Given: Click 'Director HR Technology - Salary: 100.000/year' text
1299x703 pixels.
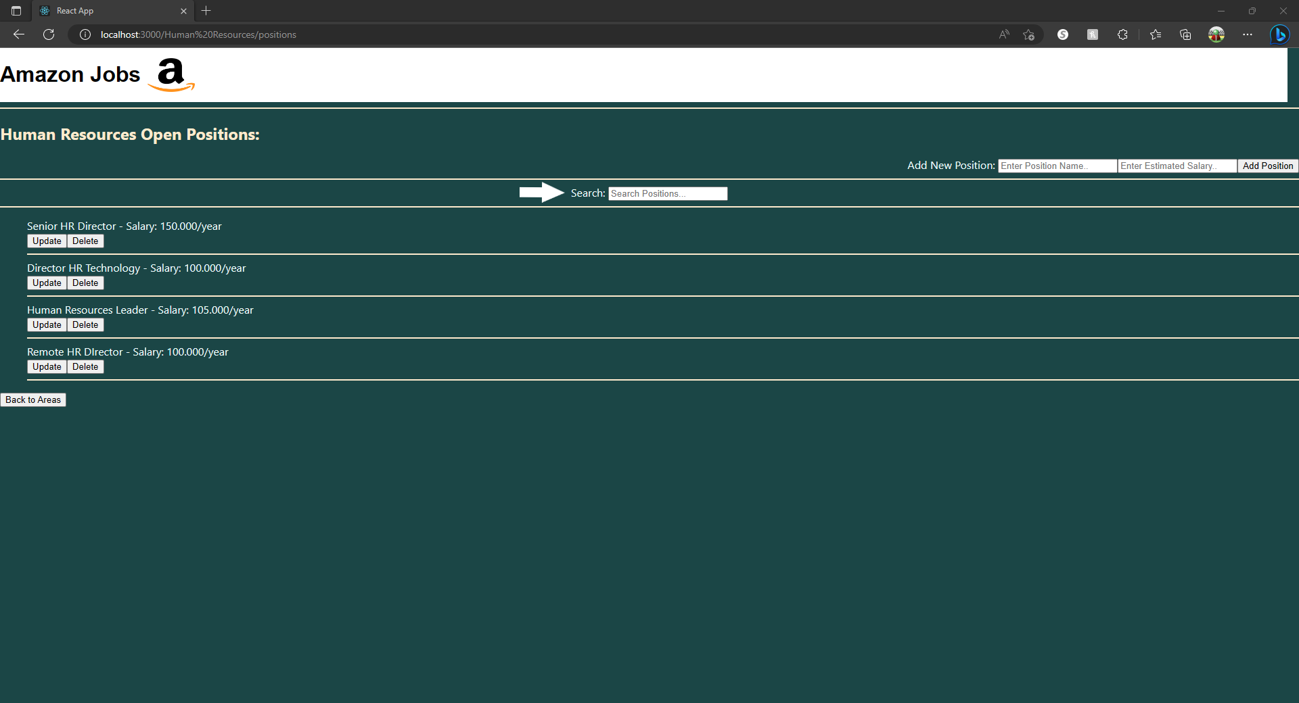Looking at the screenshot, I should pyautogui.click(x=137, y=268).
